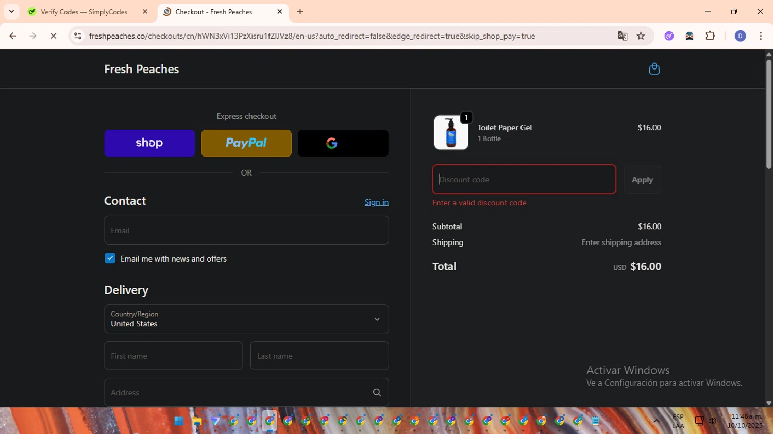Click the Express checkout heading

(x=246, y=116)
